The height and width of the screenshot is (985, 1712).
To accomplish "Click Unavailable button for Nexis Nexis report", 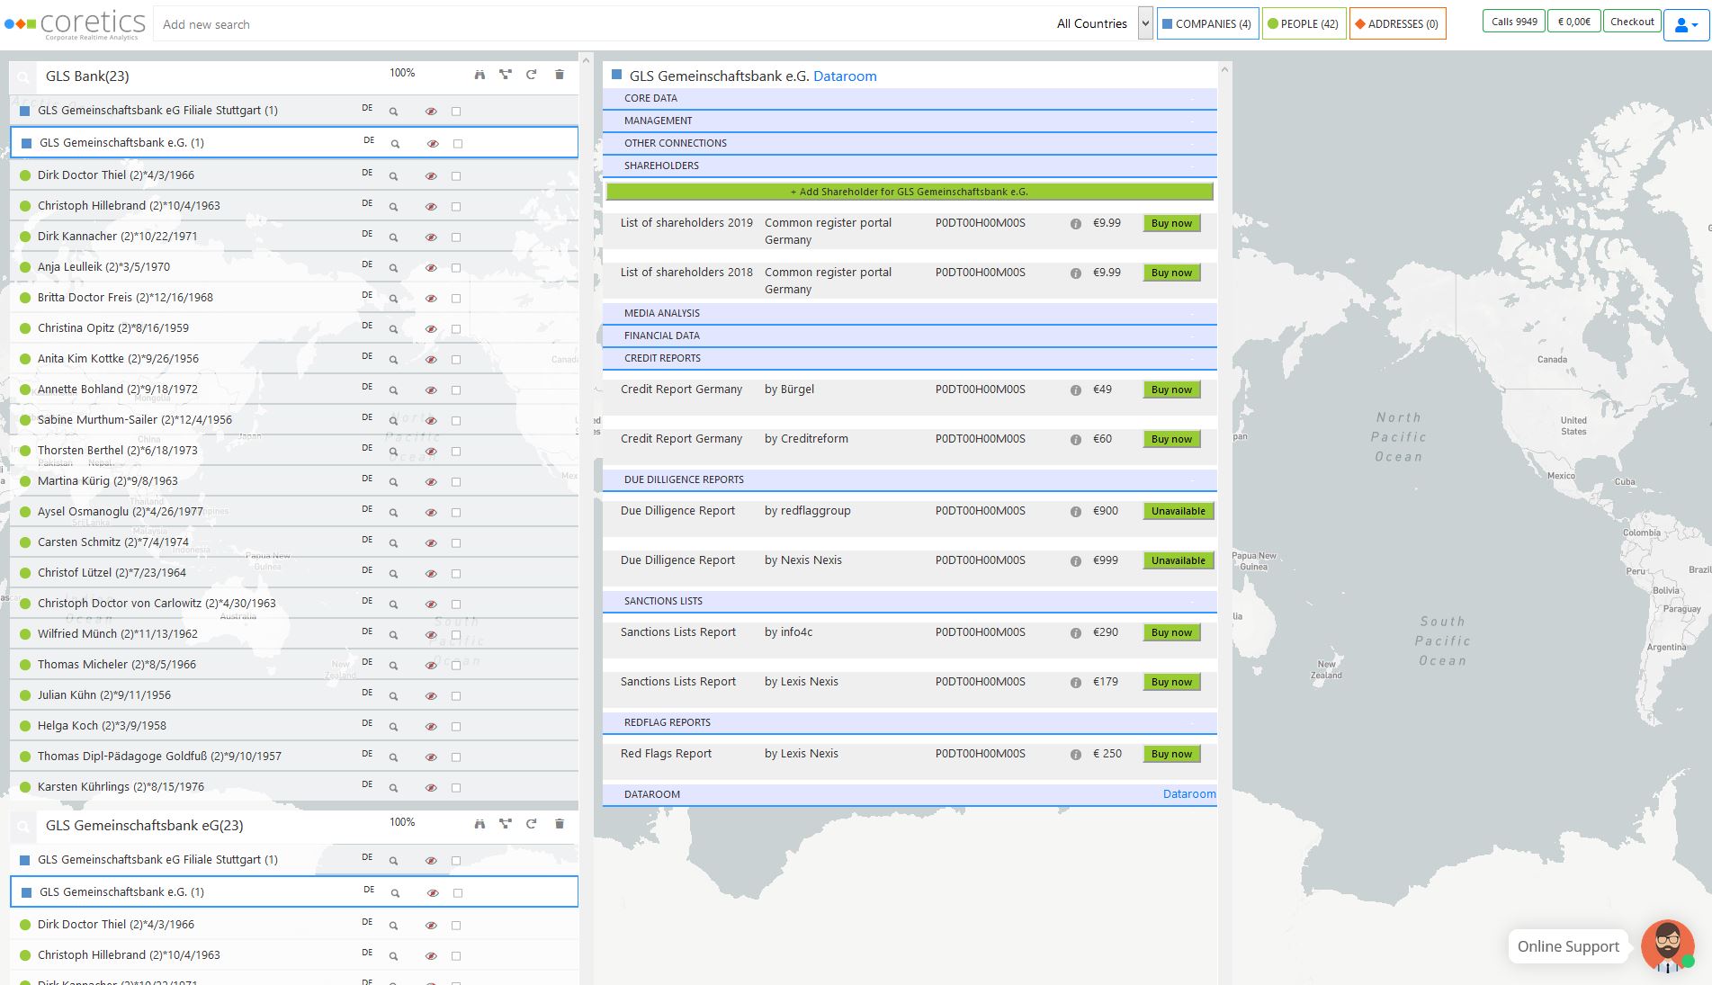I will point(1179,560).
